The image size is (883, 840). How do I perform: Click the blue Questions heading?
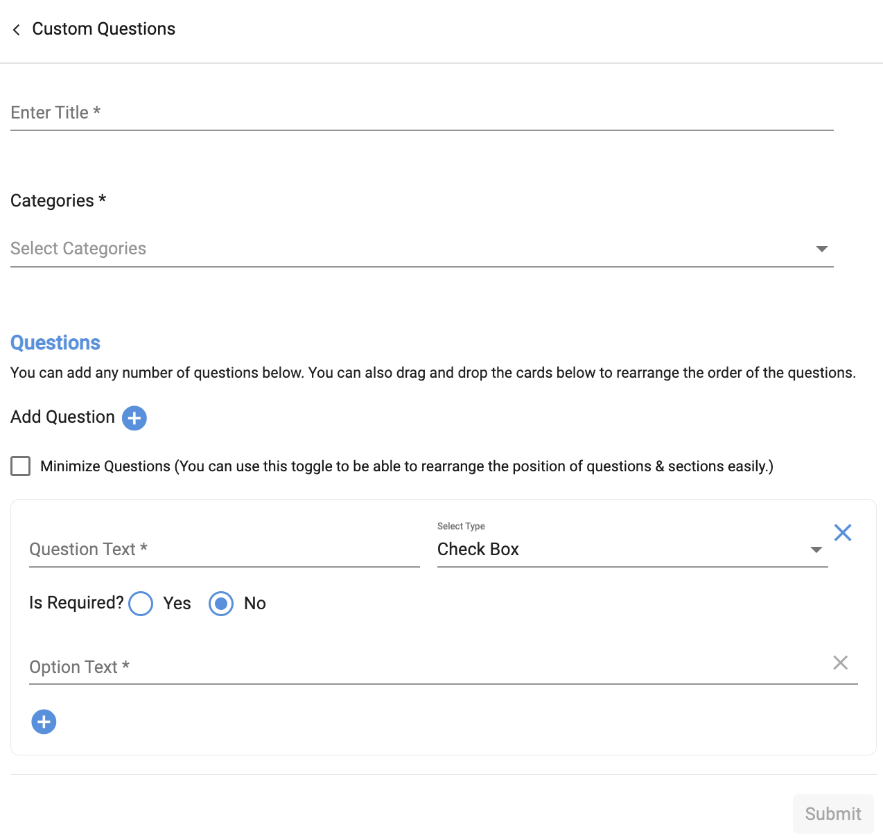pos(55,342)
